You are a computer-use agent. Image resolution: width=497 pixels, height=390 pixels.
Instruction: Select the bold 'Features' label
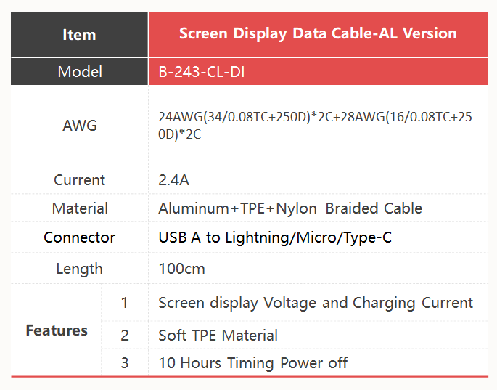[57, 330]
